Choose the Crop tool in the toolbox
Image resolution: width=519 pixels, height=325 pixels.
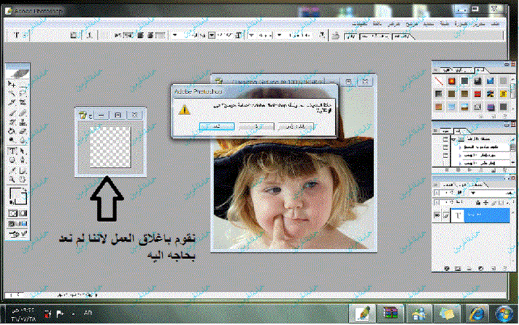coord(11,103)
